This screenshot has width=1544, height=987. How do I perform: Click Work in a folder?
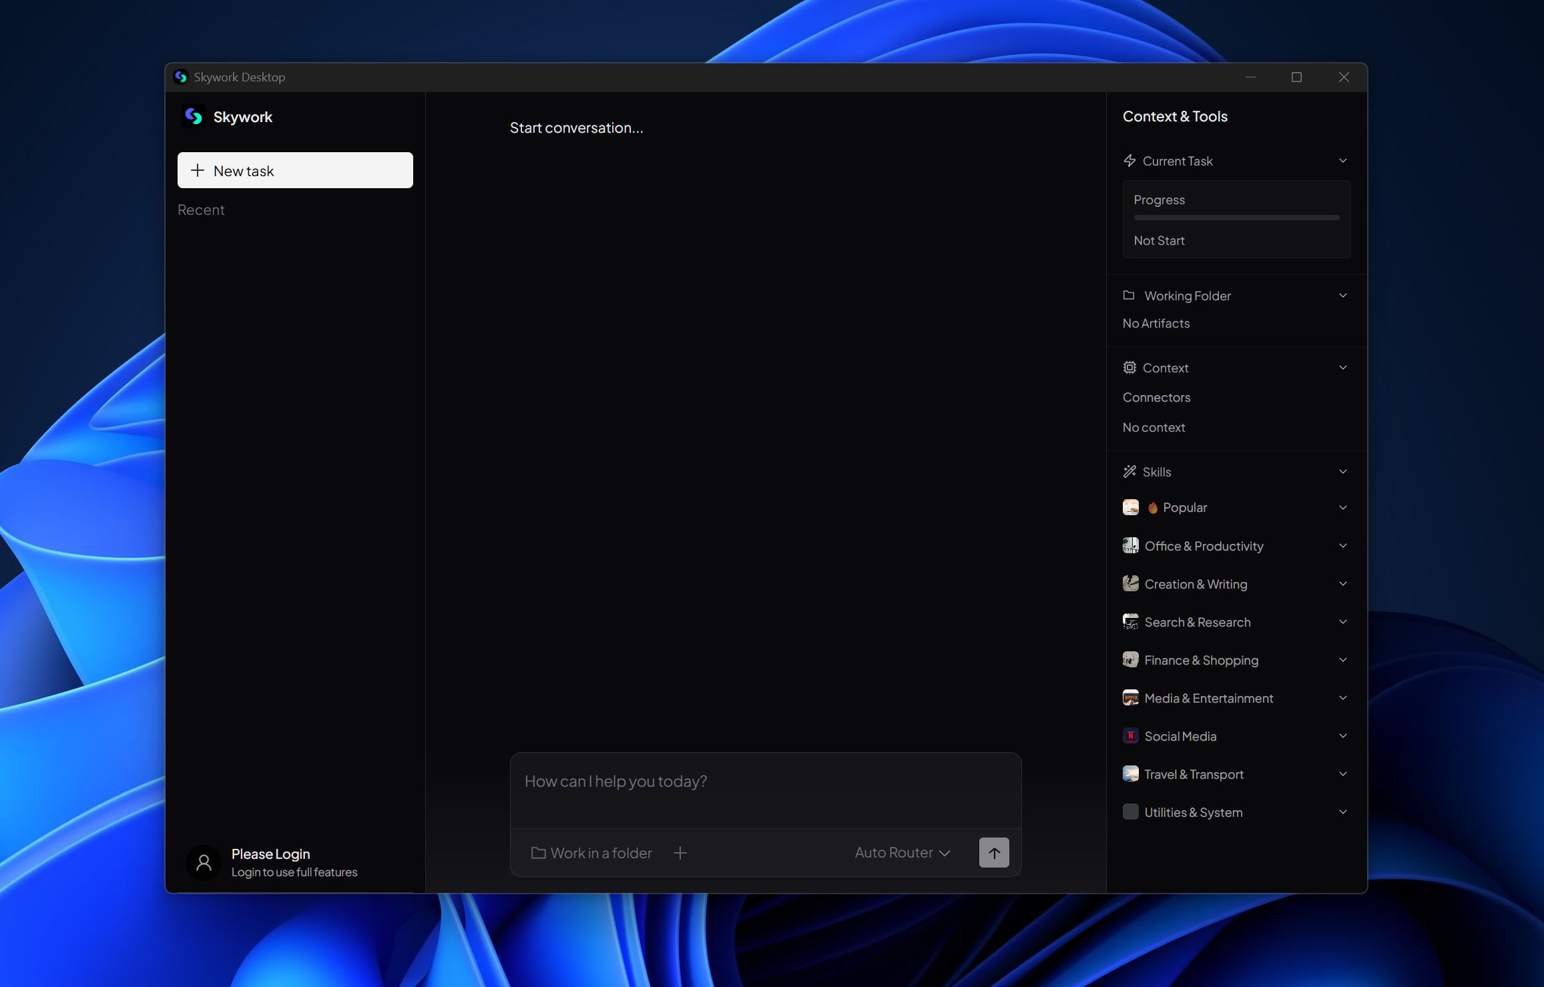(x=591, y=853)
